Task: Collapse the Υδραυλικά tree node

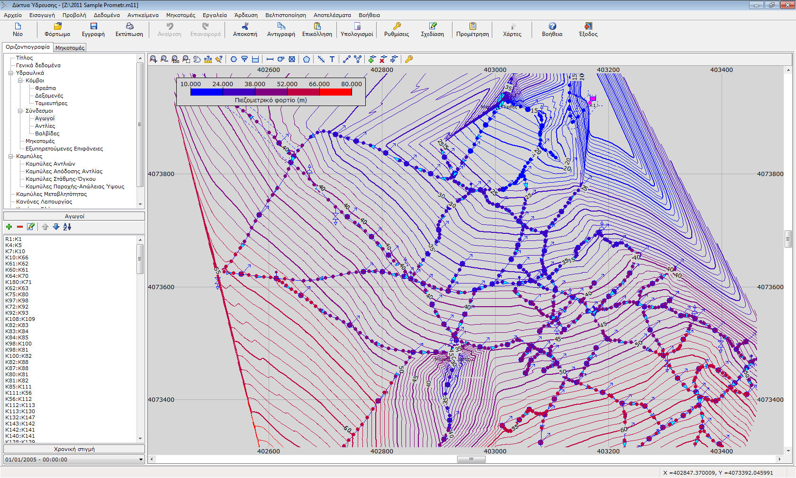Action: (11, 73)
